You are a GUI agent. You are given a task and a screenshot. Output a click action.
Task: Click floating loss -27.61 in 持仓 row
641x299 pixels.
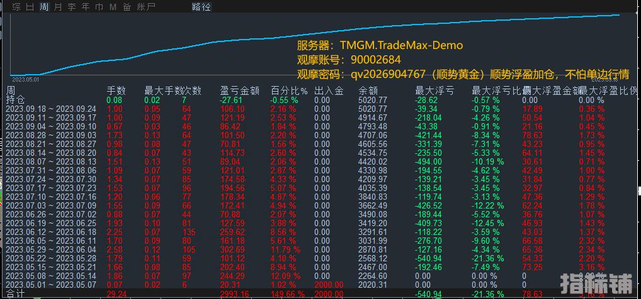click(x=231, y=100)
